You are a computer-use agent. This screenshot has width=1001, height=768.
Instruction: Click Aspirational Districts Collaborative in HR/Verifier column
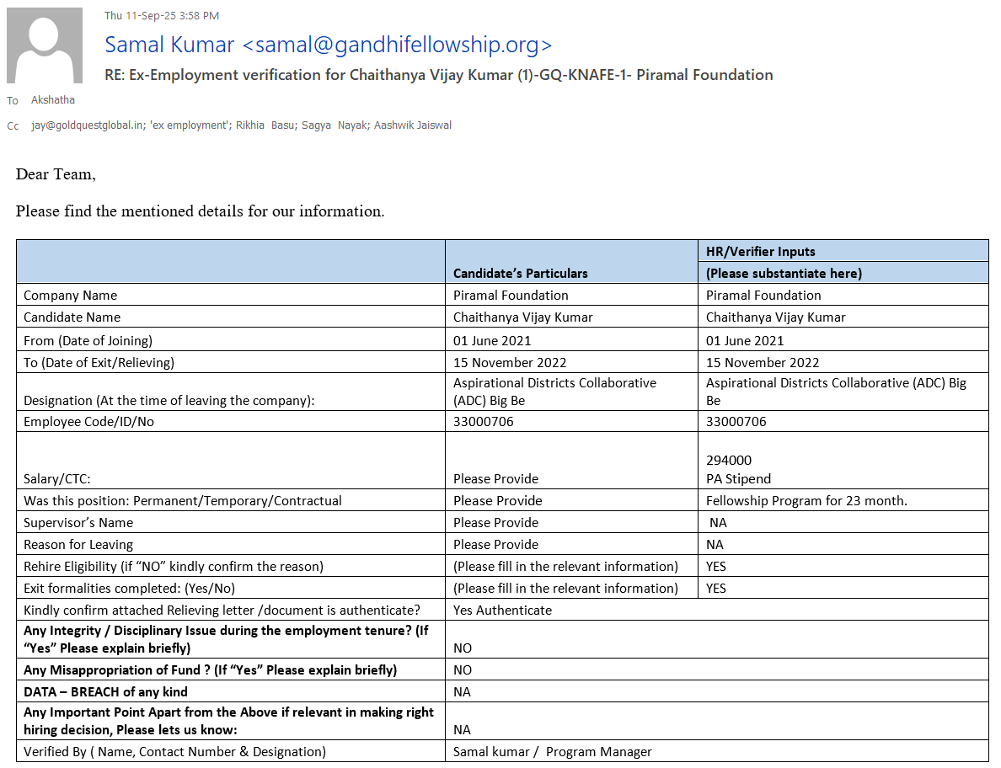(837, 392)
